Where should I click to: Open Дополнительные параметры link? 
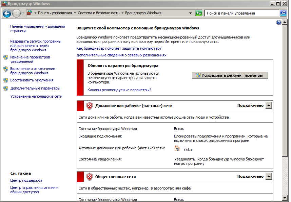point(35,89)
